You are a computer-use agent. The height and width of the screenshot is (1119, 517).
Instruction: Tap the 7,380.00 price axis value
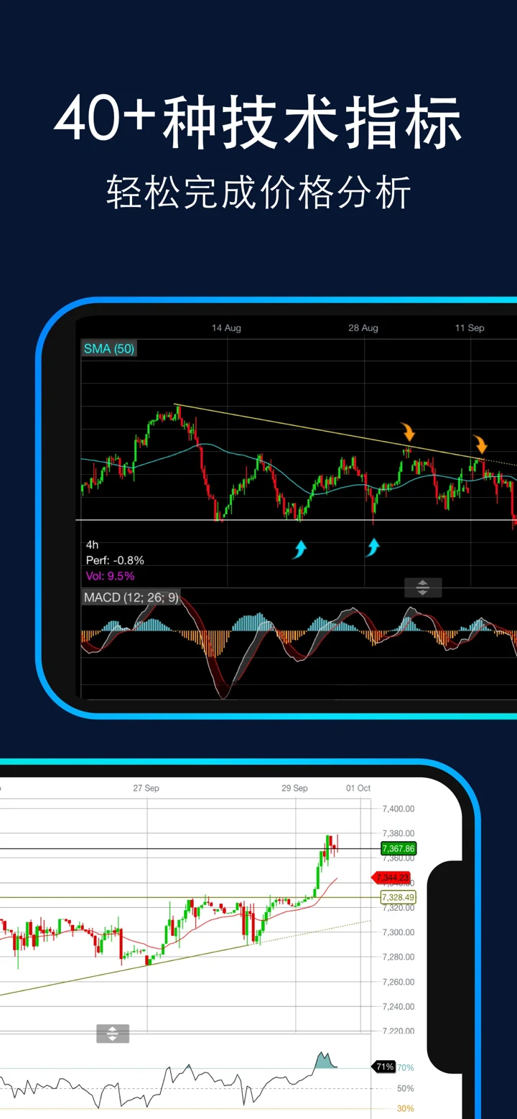tap(399, 833)
